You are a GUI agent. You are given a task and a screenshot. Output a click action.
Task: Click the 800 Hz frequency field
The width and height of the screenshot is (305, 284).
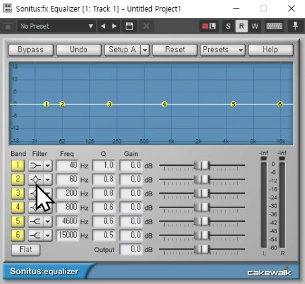pyautogui.click(x=67, y=207)
